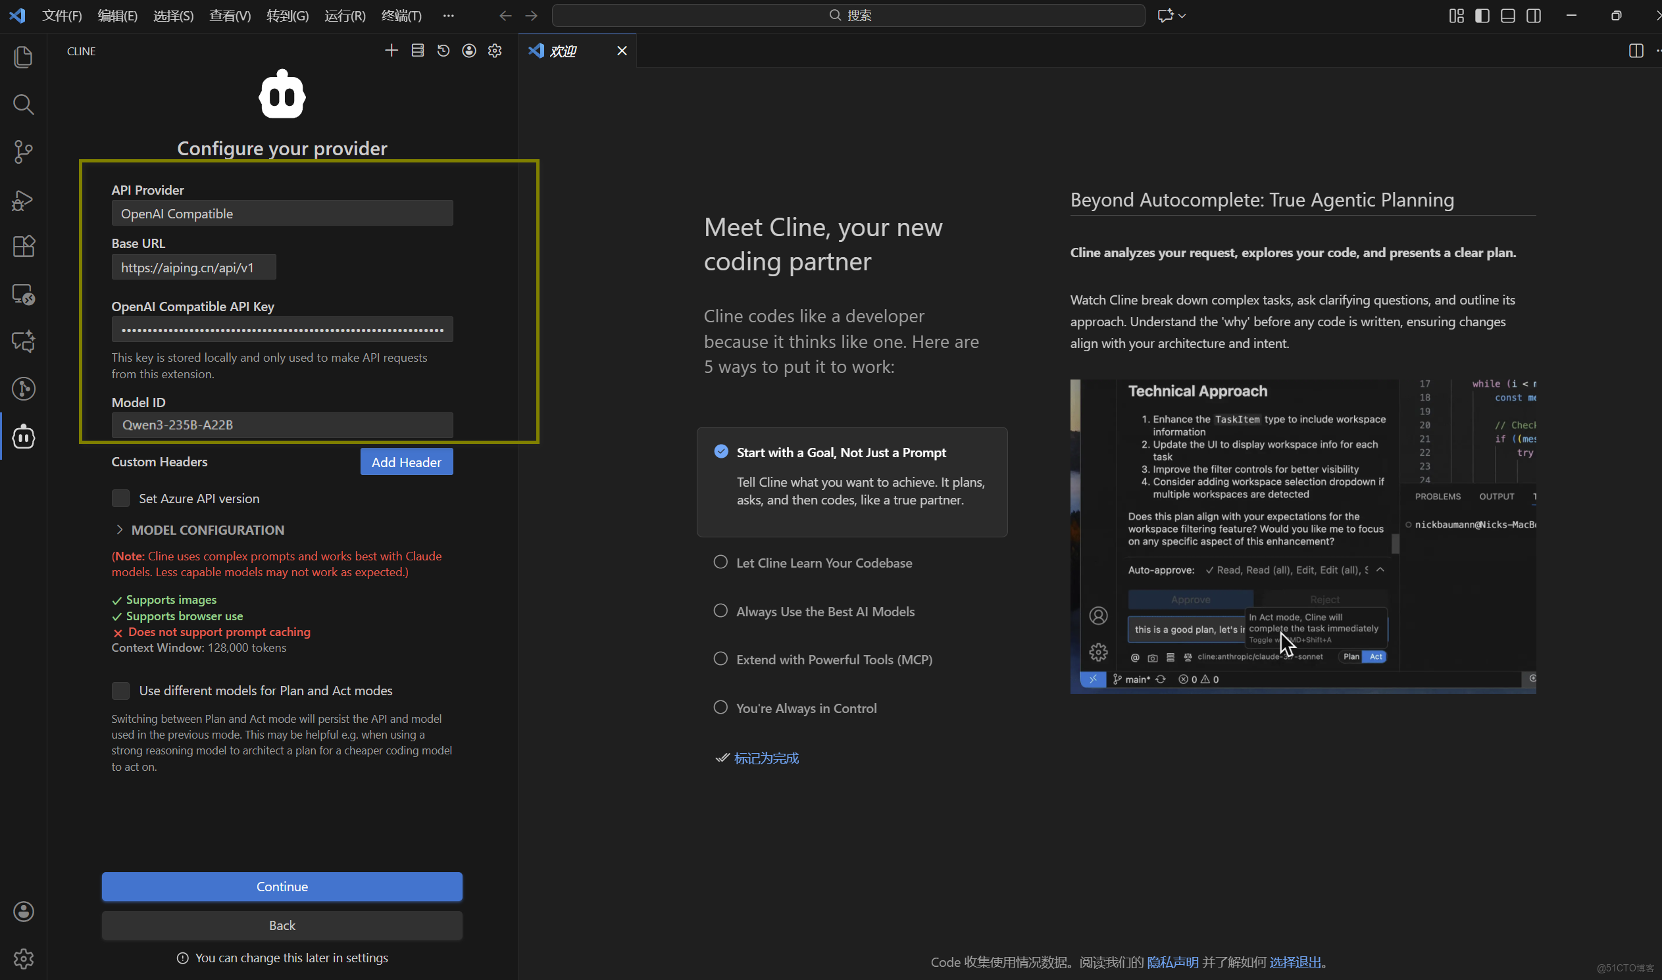The height and width of the screenshot is (980, 1662).
Task: Select Let Cline Learn Your Codebase step
Action: coord(824,562)
